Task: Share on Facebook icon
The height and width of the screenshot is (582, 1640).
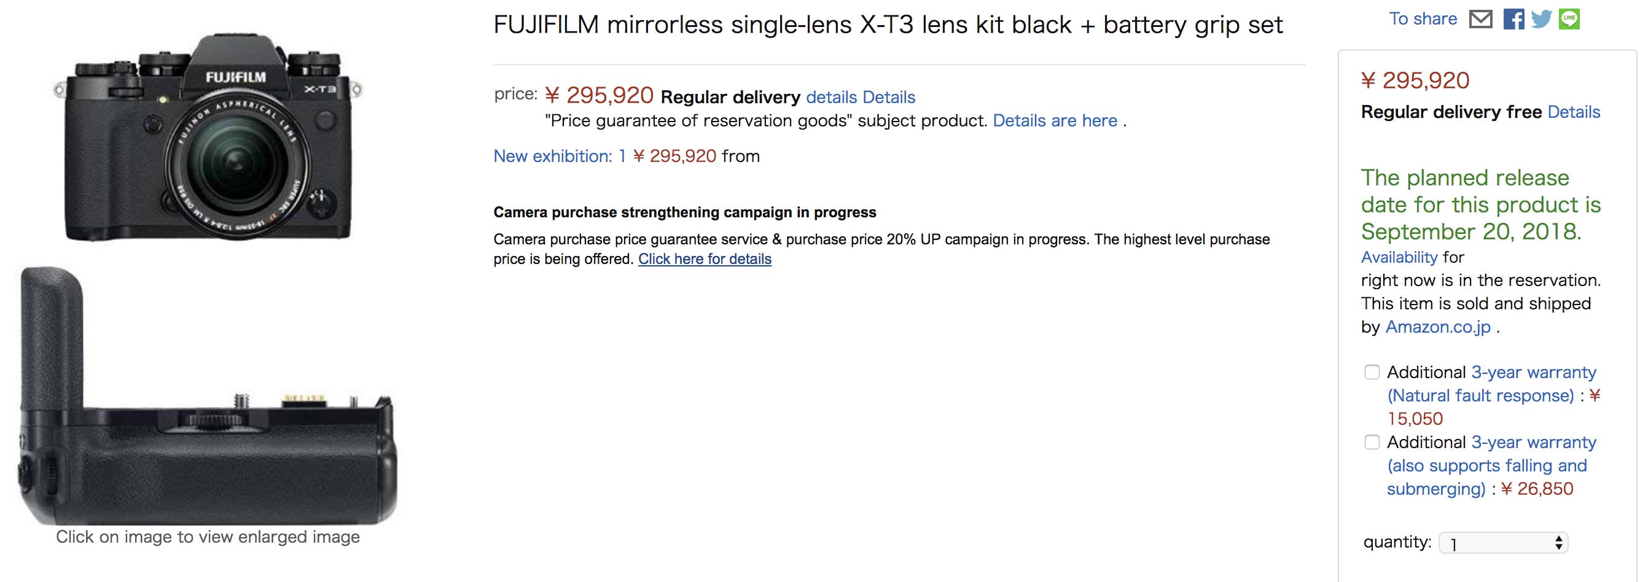Action: 1513,19
